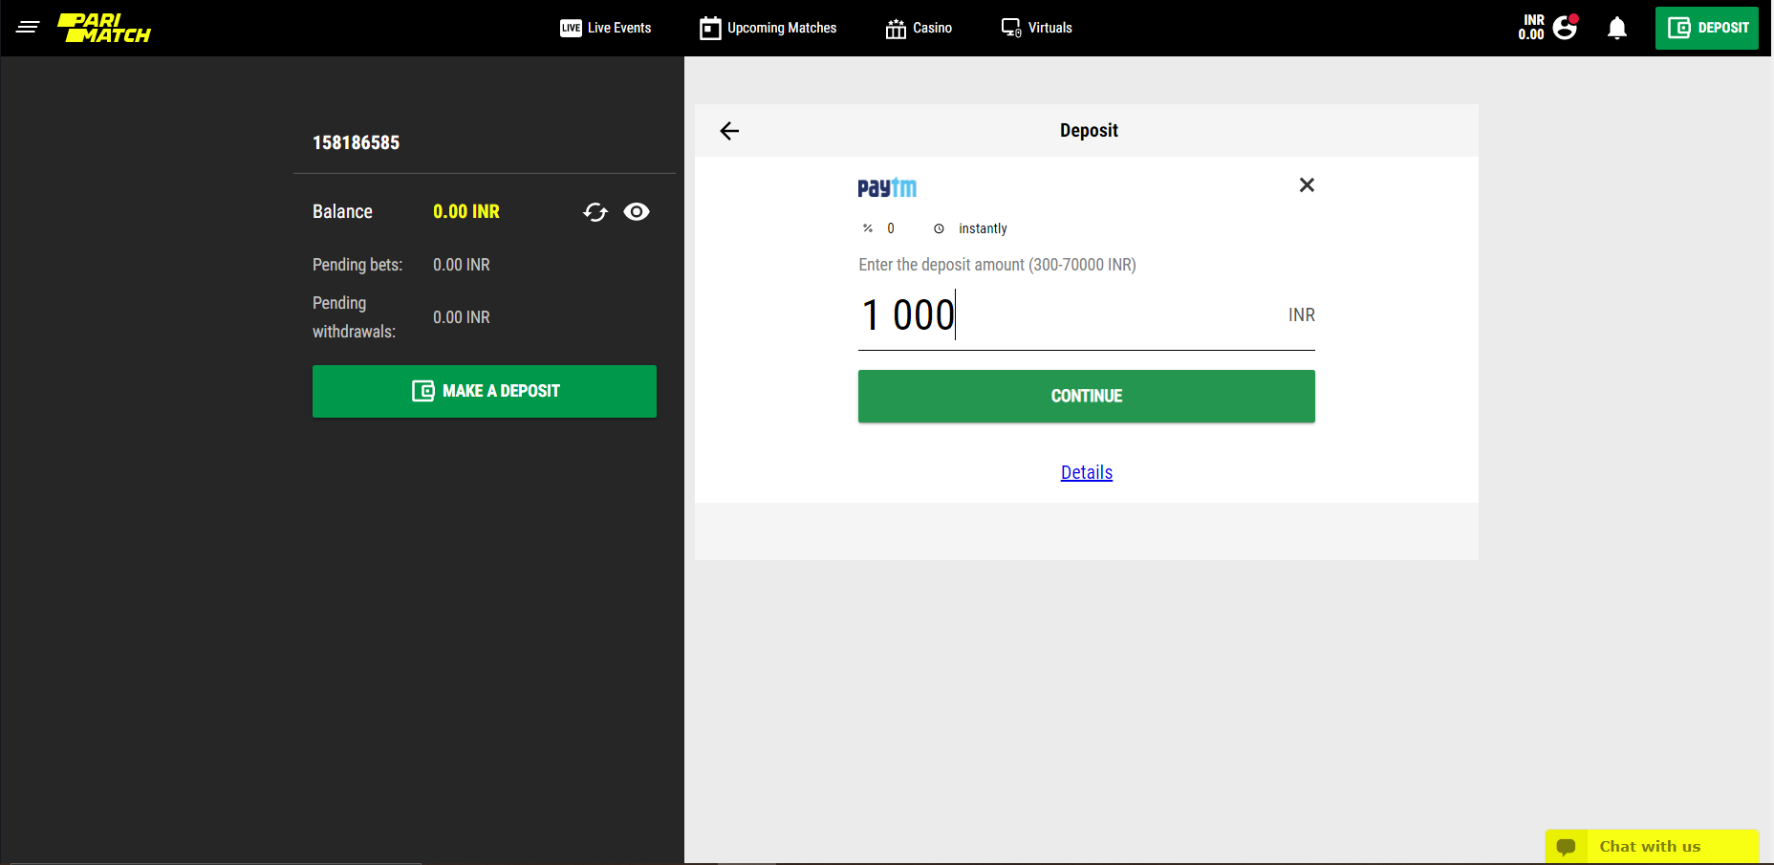Click the INR 0.00 balance in header
This screenshot has height=865, width=1774.
tap(1531, 28)
